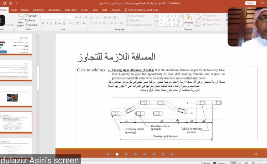Click Increase Font Size icon
Viewport: 267px width, 164px height.
[76, 17]
